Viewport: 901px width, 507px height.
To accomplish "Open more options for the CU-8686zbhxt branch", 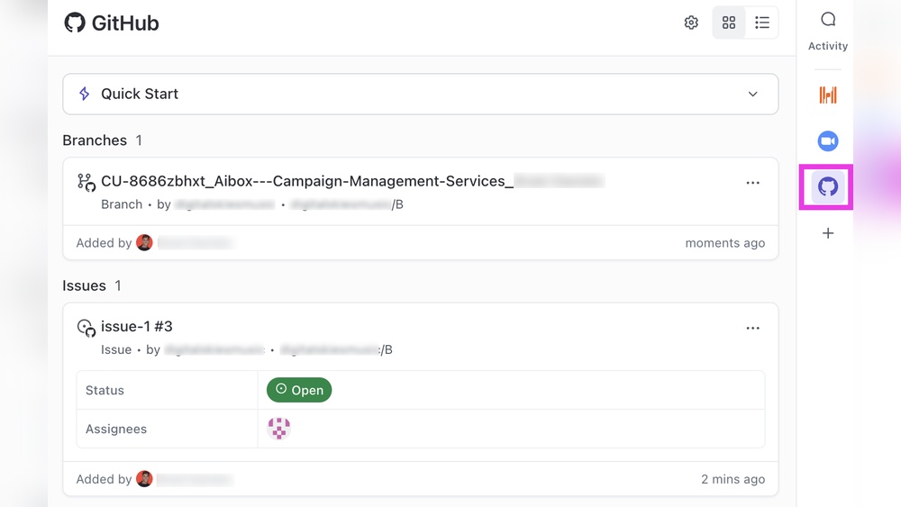I will (x=752, y=183).
